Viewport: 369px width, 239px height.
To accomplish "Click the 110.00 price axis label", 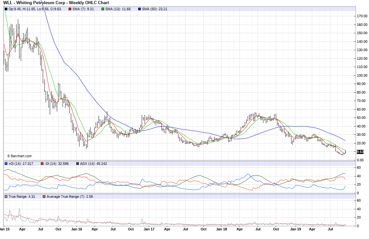I will click(362, 67).
